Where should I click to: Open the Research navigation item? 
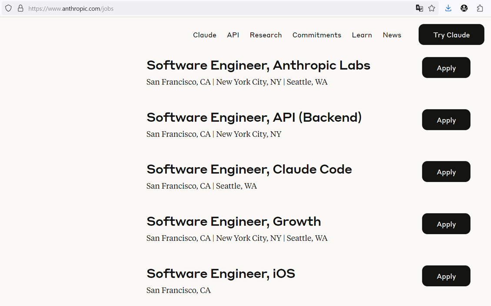265,35
